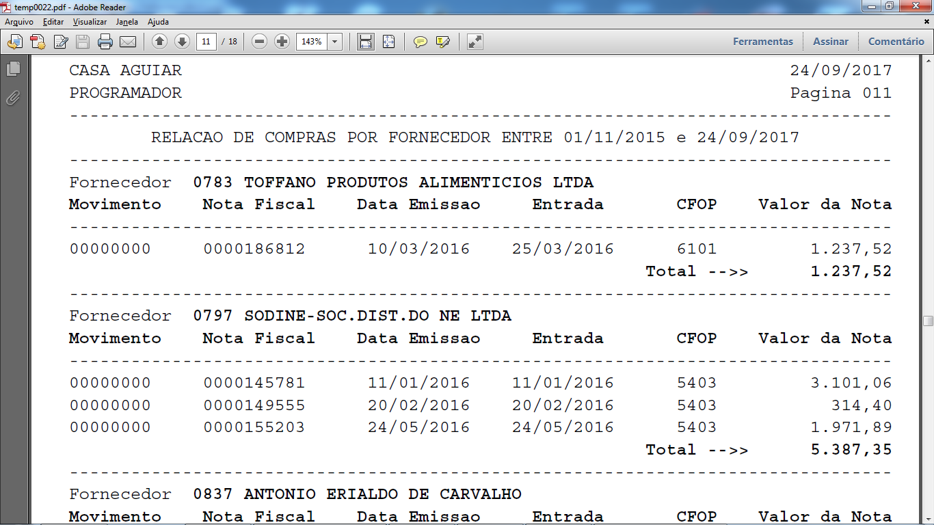Screen dimensions: 934x525
Task: Click nota fiscal number '0000186812'
Action: pos(254,249)
